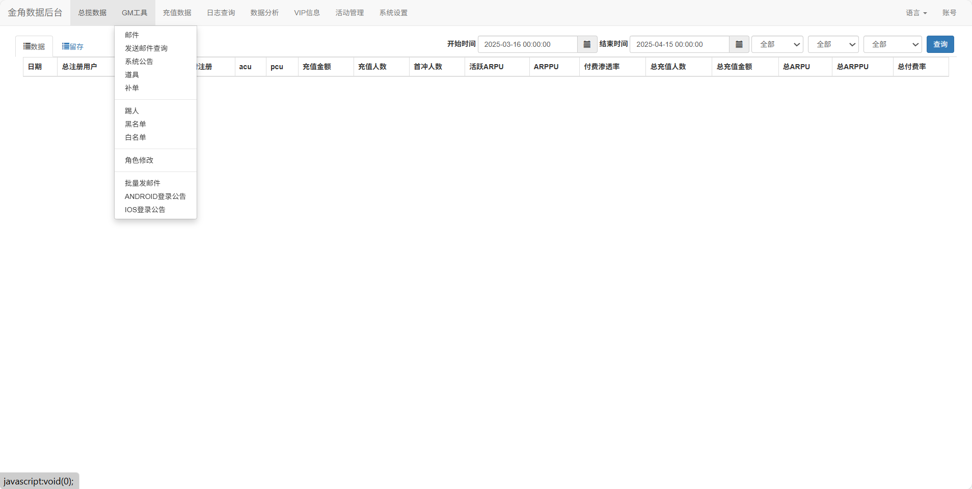The height and width of the screenshot is (489, 972).
Task: Switch to the 数据 tab
Action: coord(34,46)
